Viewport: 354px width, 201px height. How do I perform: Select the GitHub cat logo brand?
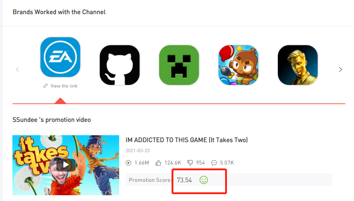pos(120,65)
